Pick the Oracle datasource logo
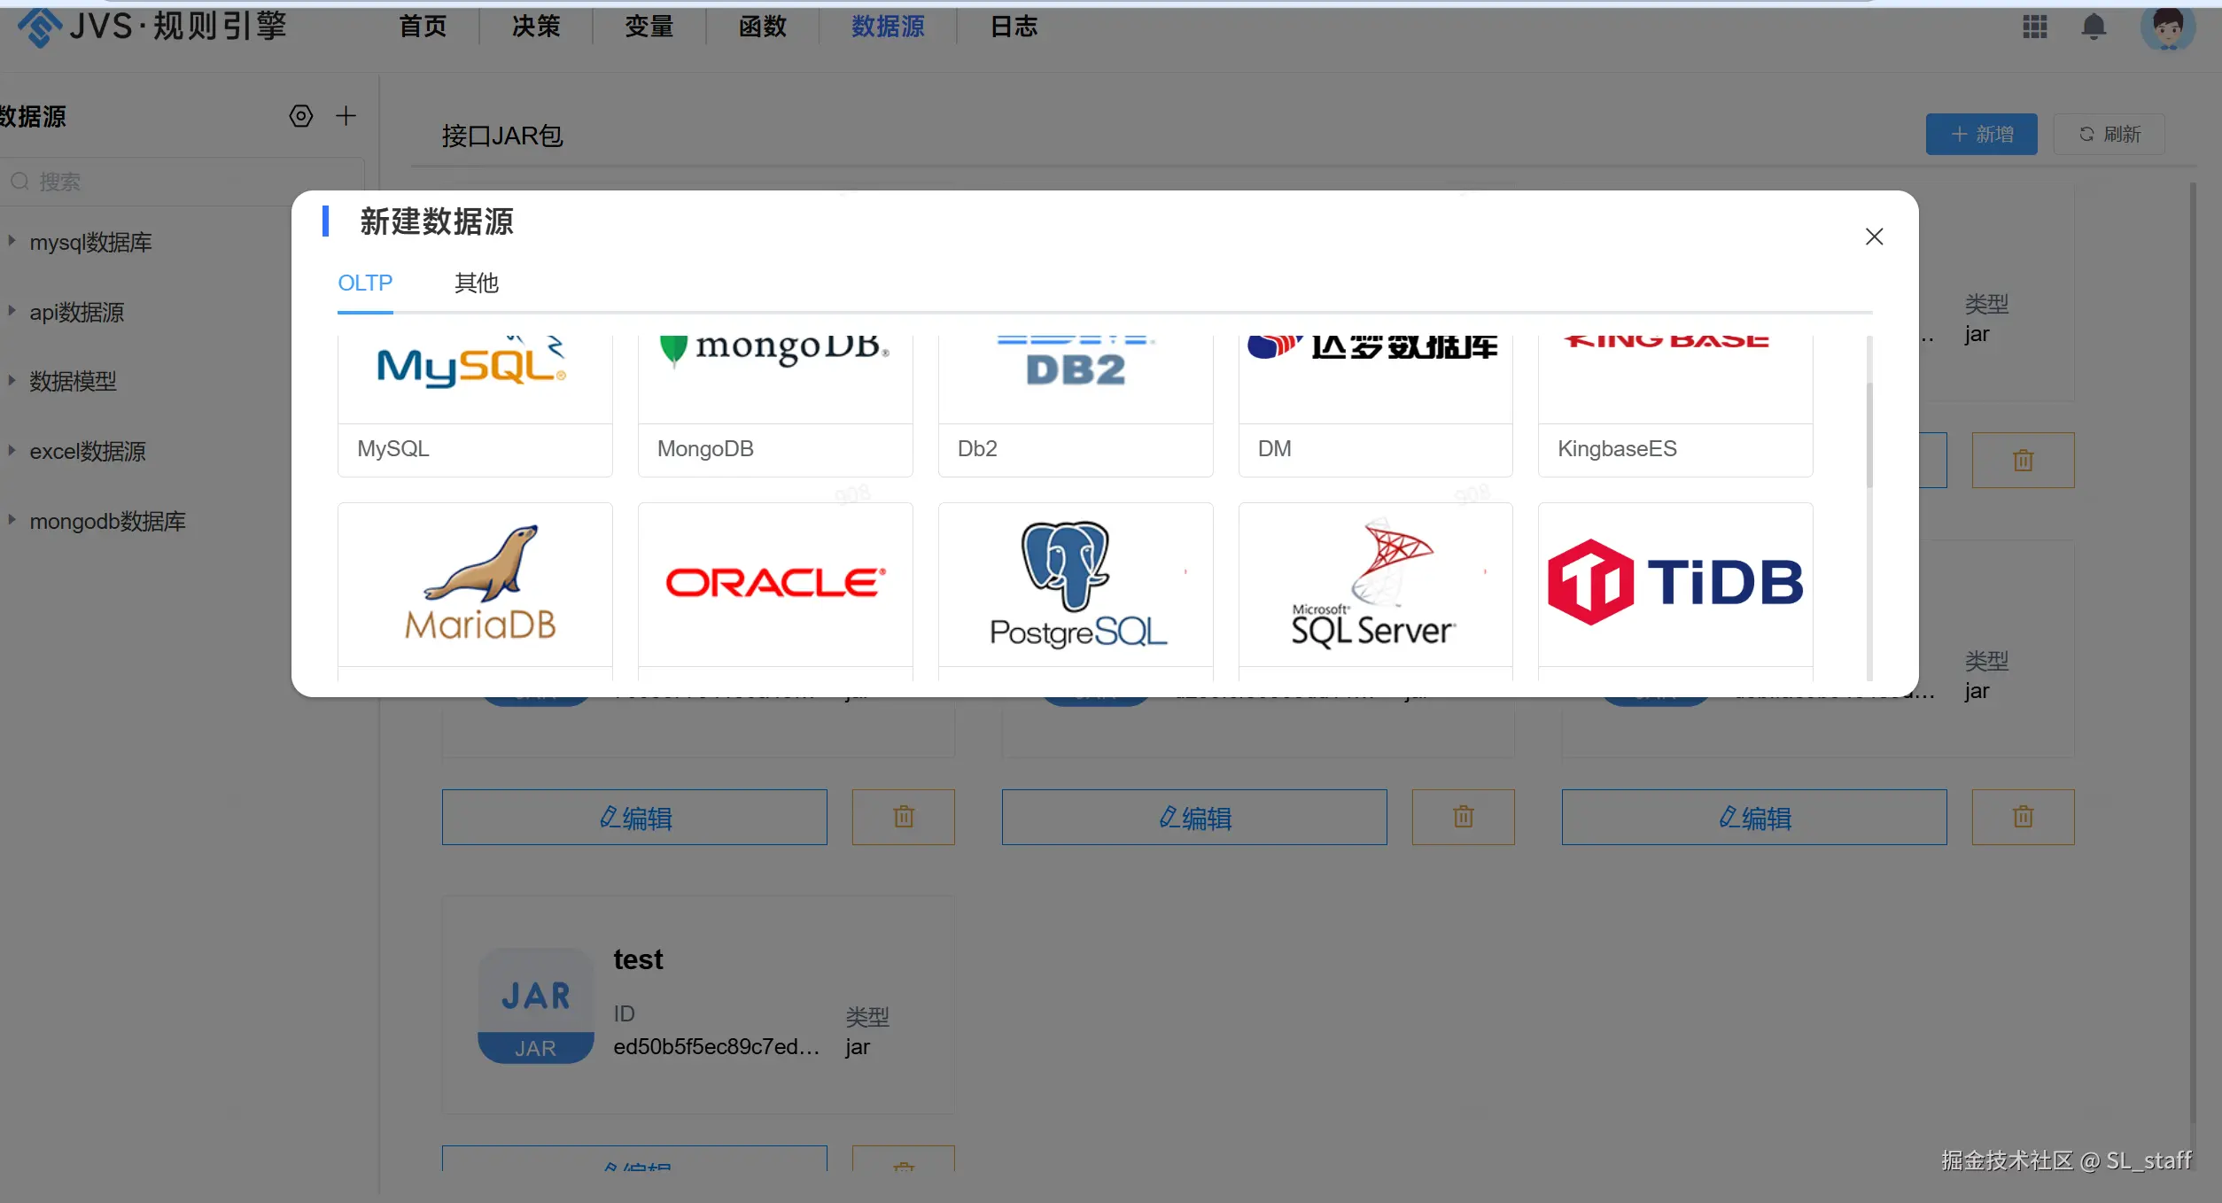2222x1203 pixels. click(x=775, y=583)
